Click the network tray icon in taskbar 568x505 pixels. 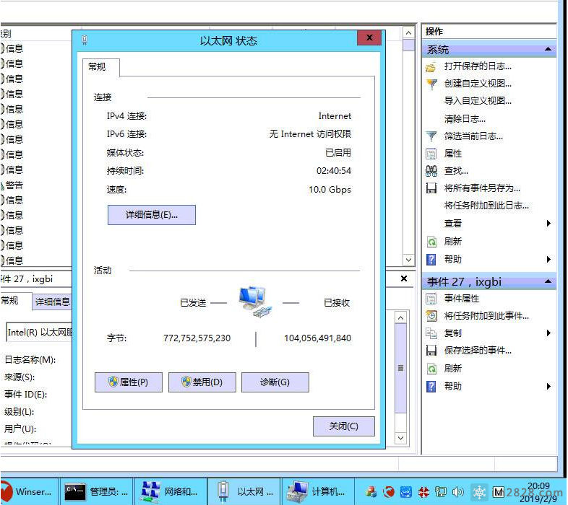coord(441,491)
